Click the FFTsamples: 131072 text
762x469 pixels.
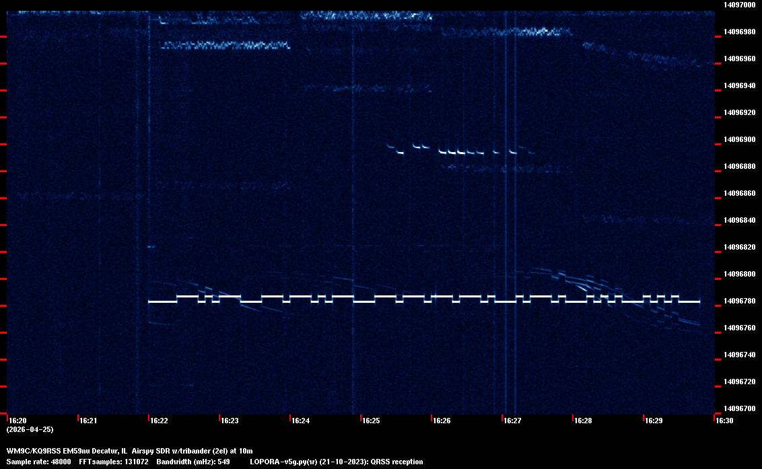click(x=114, y=462)
